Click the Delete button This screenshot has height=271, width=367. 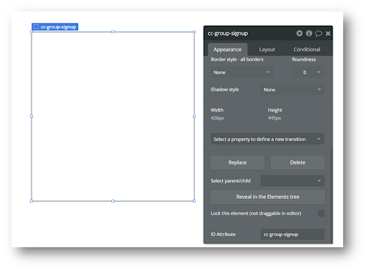pos(297,162)
